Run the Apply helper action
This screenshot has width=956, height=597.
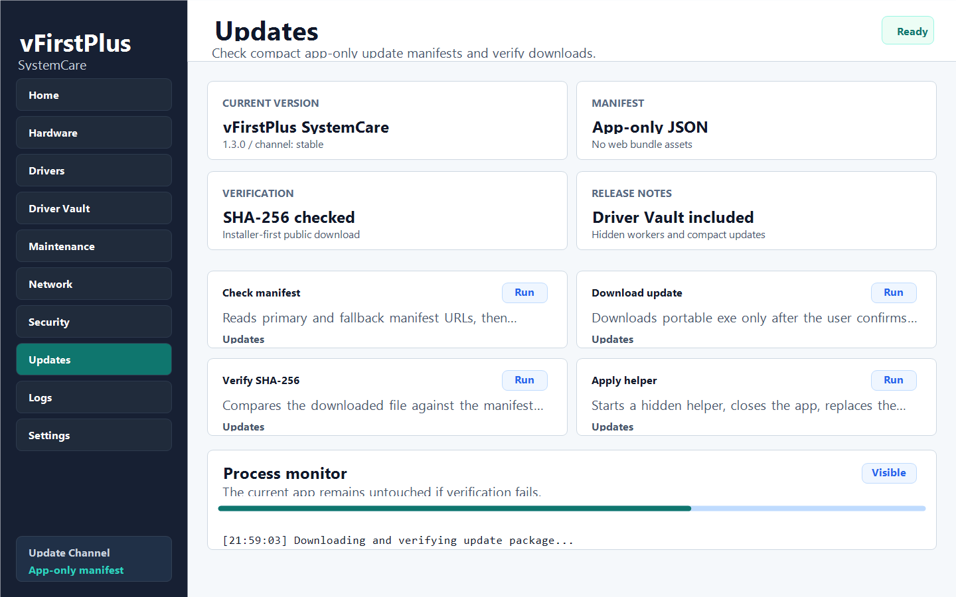pyautogui.click(x=894, y=380)
